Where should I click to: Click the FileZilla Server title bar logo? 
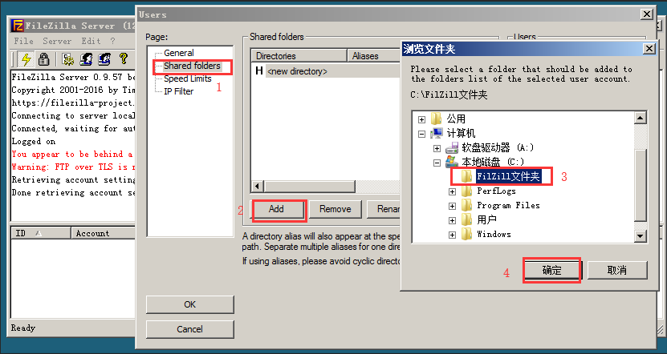(x=17, y=26)
